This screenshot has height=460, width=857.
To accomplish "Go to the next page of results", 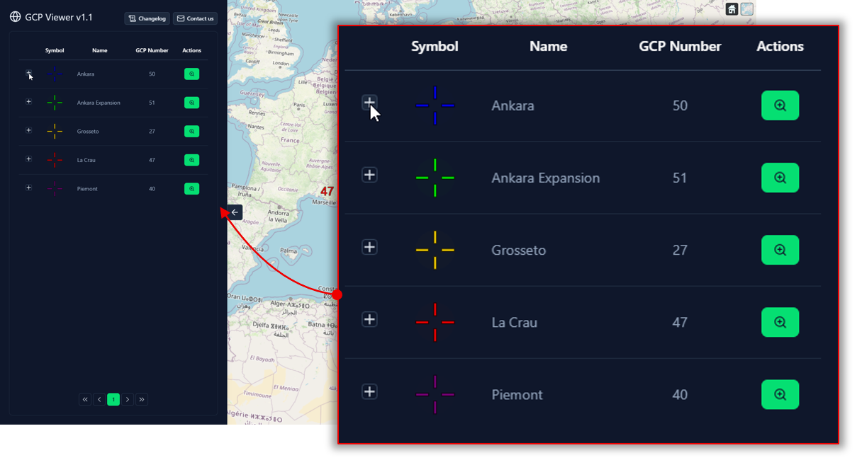I will [x=128, y=400].
